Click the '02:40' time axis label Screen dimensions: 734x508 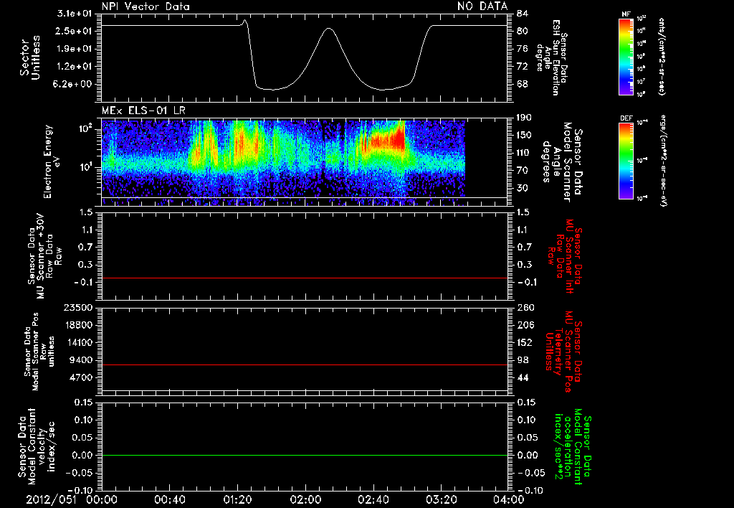click(x=373, y=499)
